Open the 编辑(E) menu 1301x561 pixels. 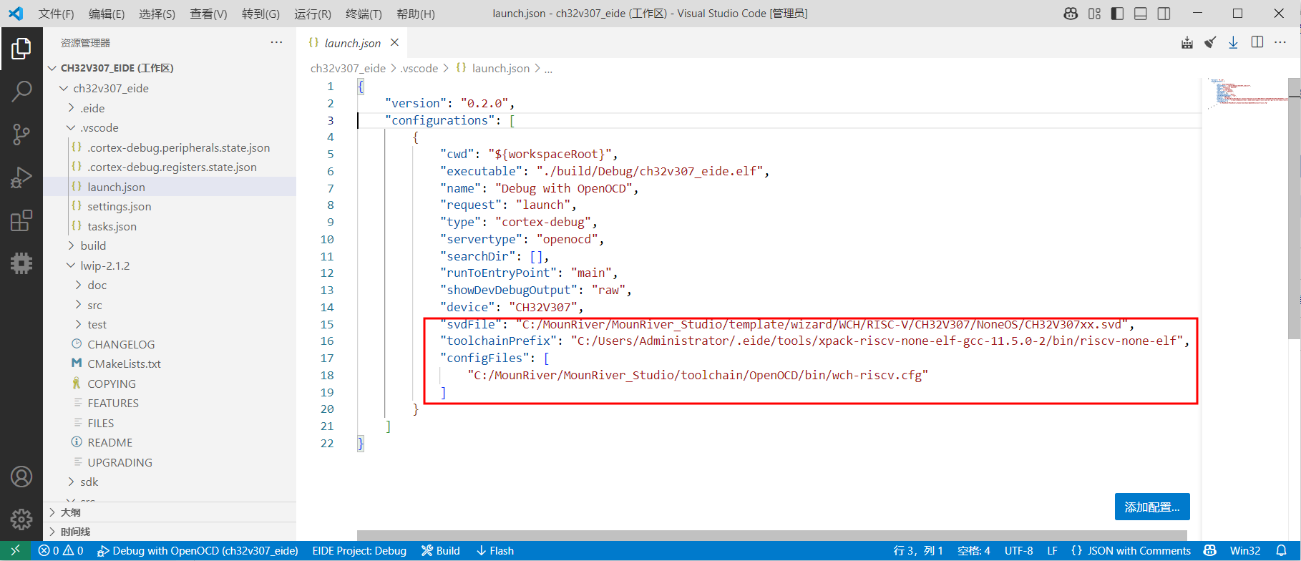107,14
